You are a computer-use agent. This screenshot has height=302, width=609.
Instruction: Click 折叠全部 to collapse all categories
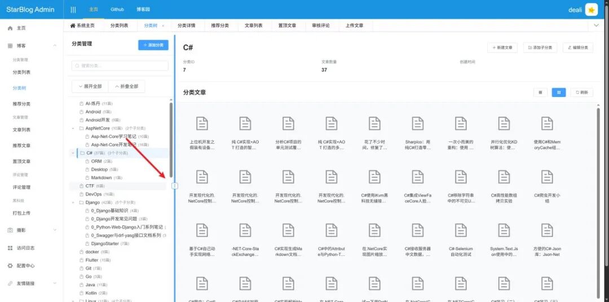coord(127,87)
